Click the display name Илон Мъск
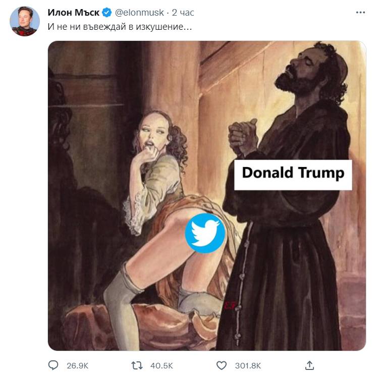 pyautogui.click(x=73, y=12)
